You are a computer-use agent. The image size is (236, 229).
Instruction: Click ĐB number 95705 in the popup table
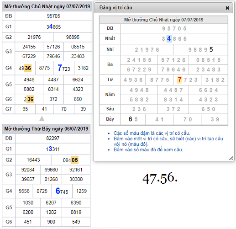click(174, 28)
